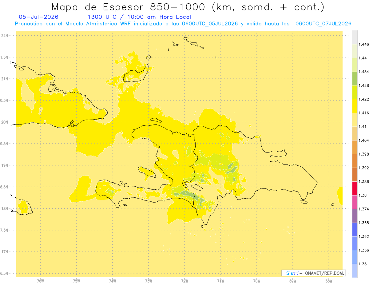Click the legend value '1.38'
This screenshot has height=285, width=369.
(x=363, y=195)
